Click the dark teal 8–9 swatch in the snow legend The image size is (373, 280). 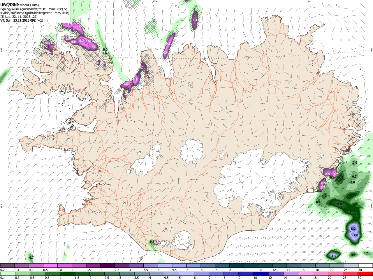tap(236, 266)
